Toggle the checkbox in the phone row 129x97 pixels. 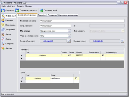103,55
